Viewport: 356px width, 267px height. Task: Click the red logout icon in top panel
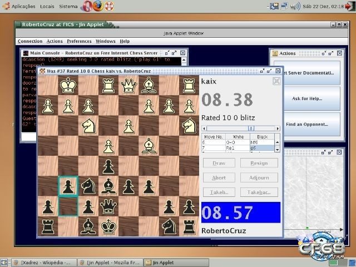click(x=349, y=6)
